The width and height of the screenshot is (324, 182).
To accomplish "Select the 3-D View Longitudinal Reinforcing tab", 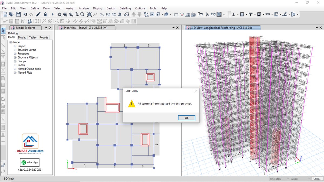I will click(223, 28).
